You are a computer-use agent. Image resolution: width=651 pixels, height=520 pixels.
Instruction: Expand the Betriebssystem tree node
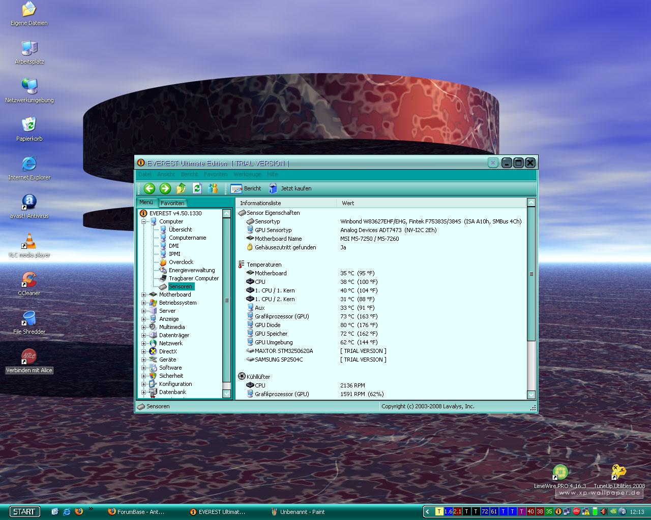(143, 303)
